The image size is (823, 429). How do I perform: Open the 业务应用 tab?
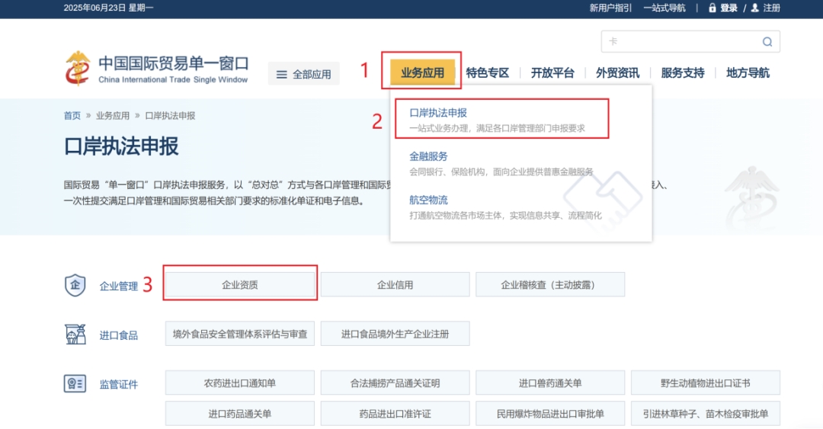click(422, 73)
